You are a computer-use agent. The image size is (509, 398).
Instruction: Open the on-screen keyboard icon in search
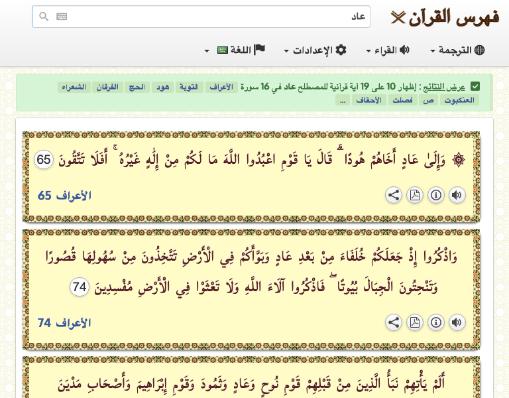pyautogui.click(x=62, y=17)
